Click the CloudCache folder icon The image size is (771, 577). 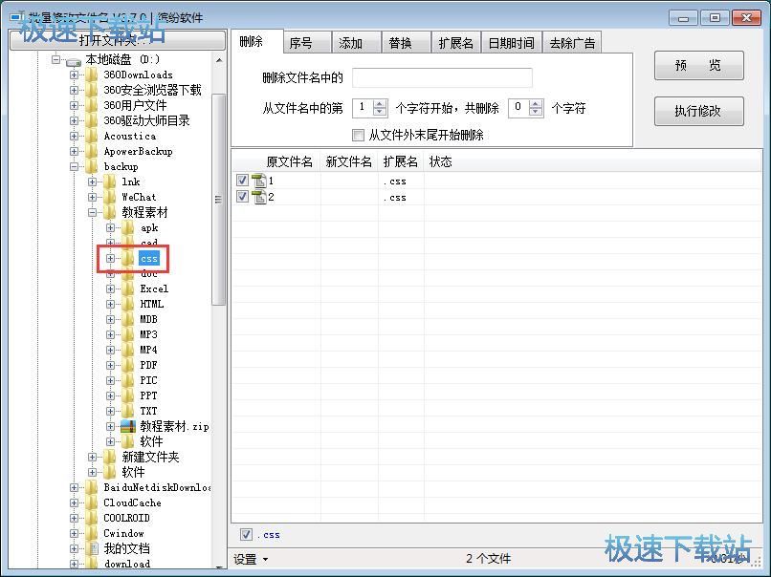[92, 502]
